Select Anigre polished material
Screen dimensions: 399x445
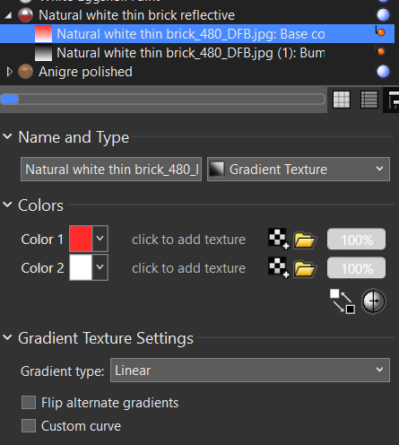(x=85, y=72)
